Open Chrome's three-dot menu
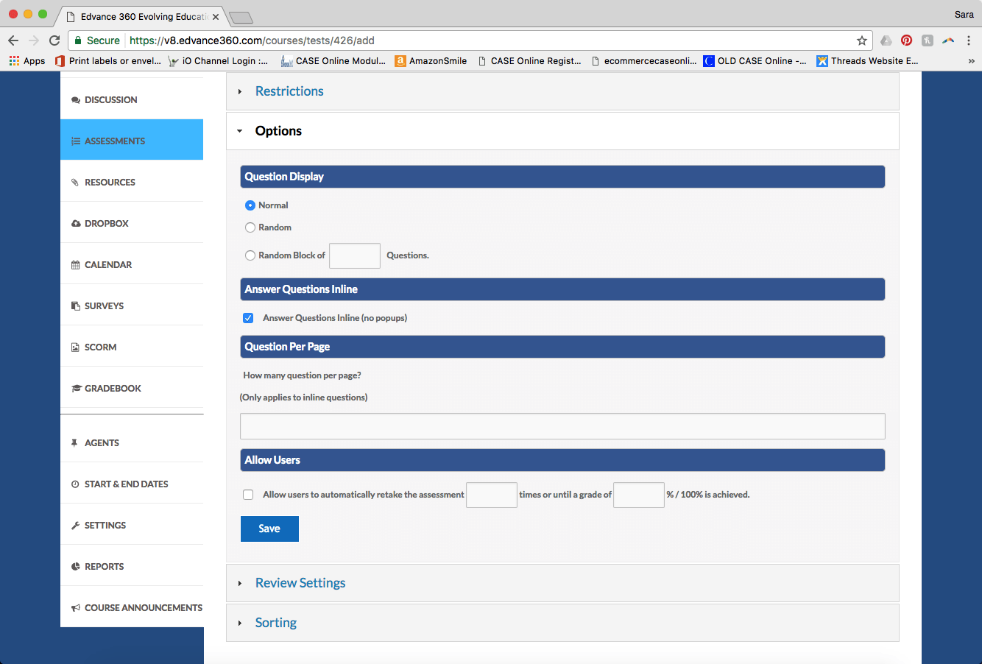 point(969,40)
